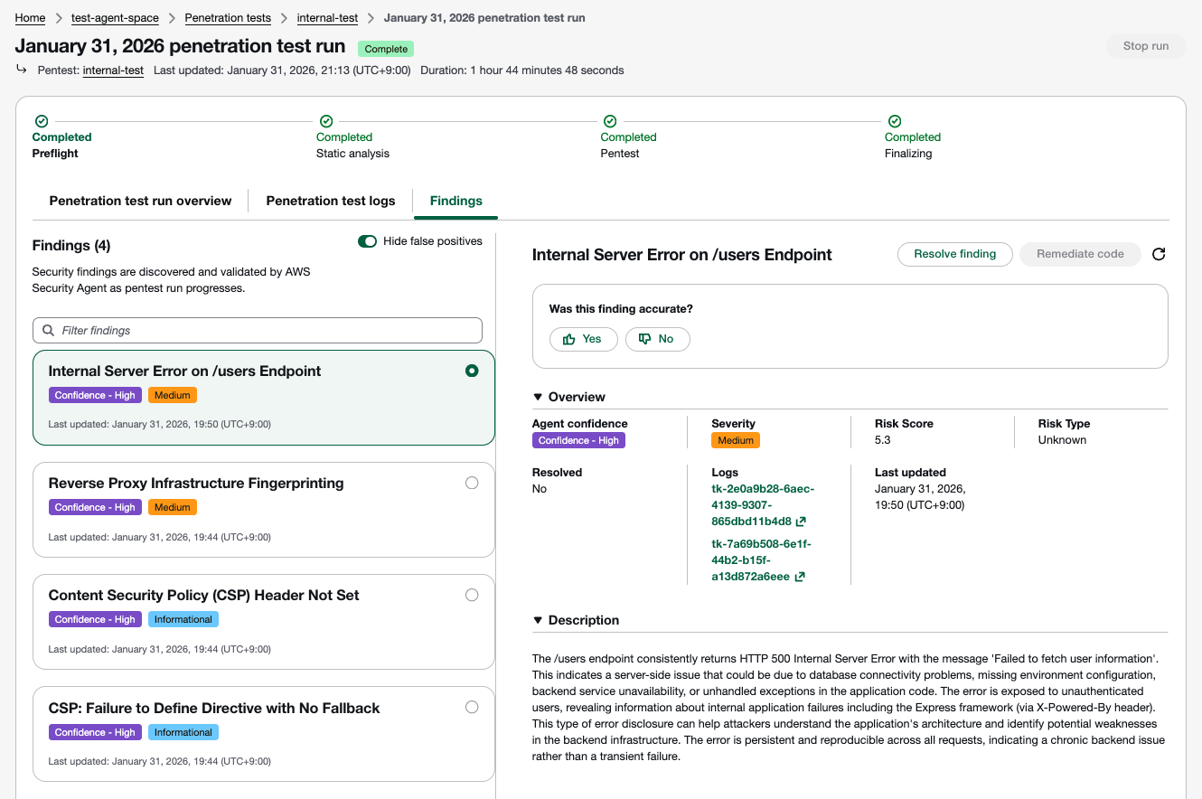Image resolution: width=1202 pixels, height=799 pixels.
Task: Select Content Security Policy Header Not Set radio
Action: [x=471, y=595]
